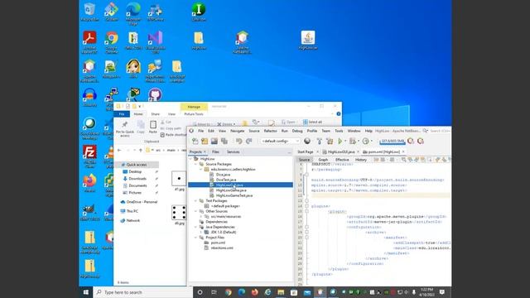Screen dimensions: 530x298
Task: Open the Navigate menu in NetBeans
Action: 238,131
